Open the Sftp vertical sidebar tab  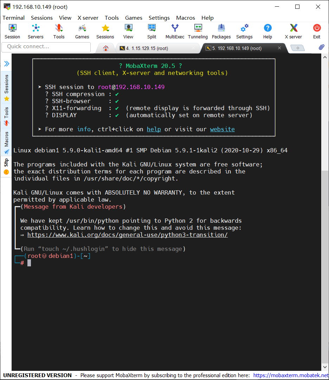click(x=6, y=166)
